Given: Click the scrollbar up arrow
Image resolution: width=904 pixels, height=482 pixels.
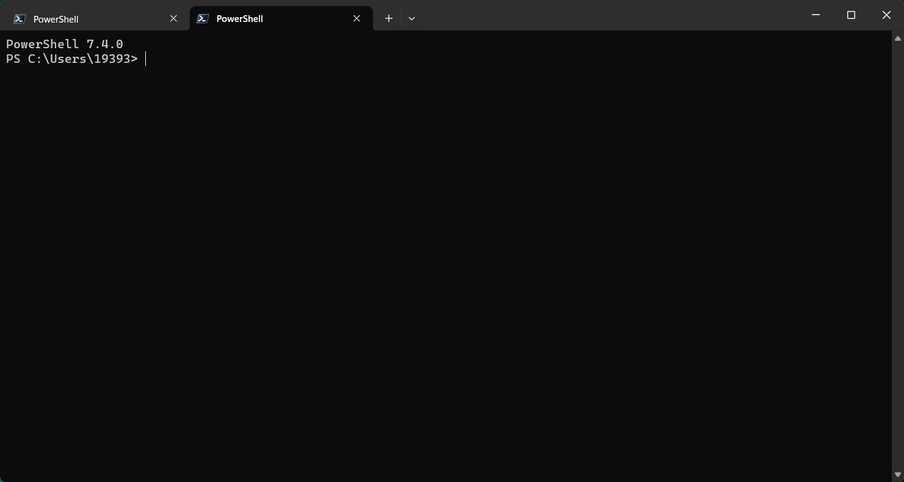Looking at the screenshot, I should coord(897,38).
